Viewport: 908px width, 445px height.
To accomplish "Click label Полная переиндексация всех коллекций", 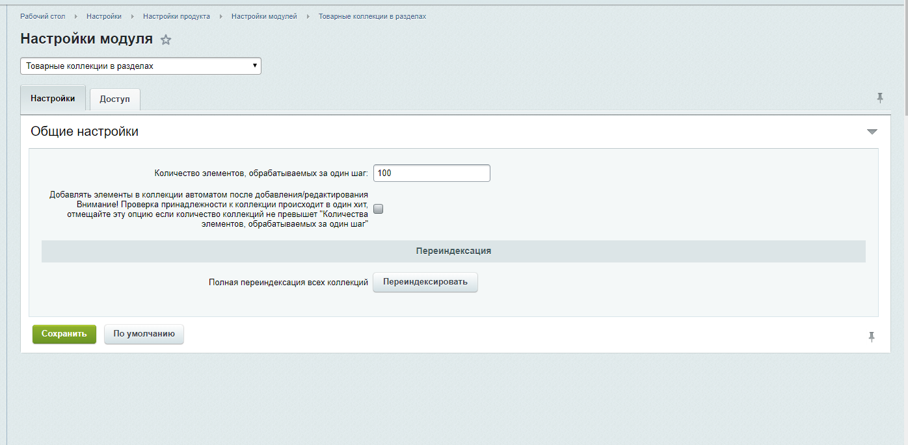I will pos(289,283).
